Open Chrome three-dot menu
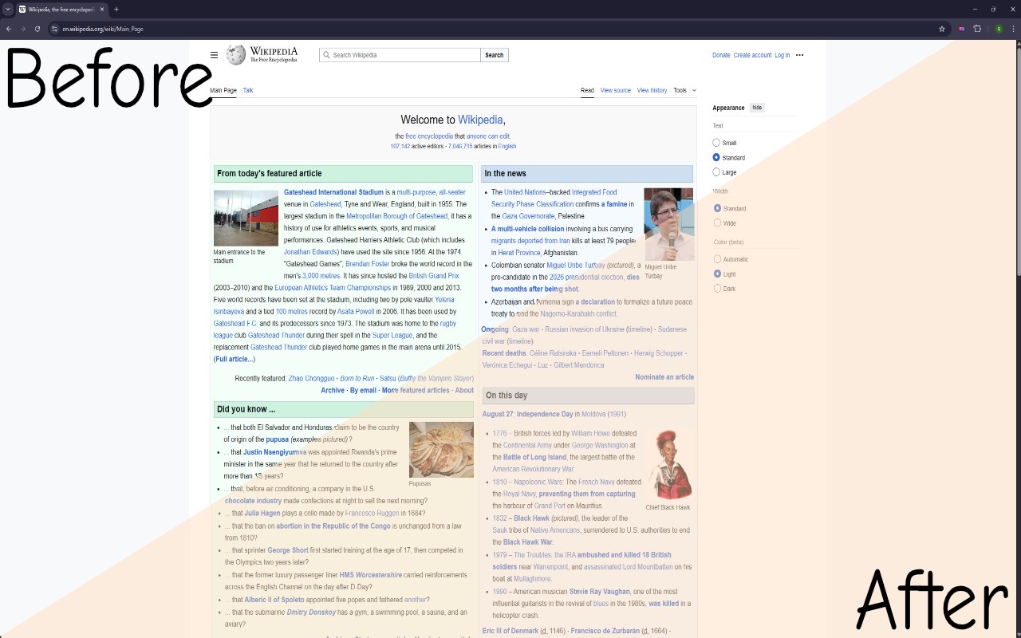This screenshot has width=1021, height=638. pos(1013,29)
